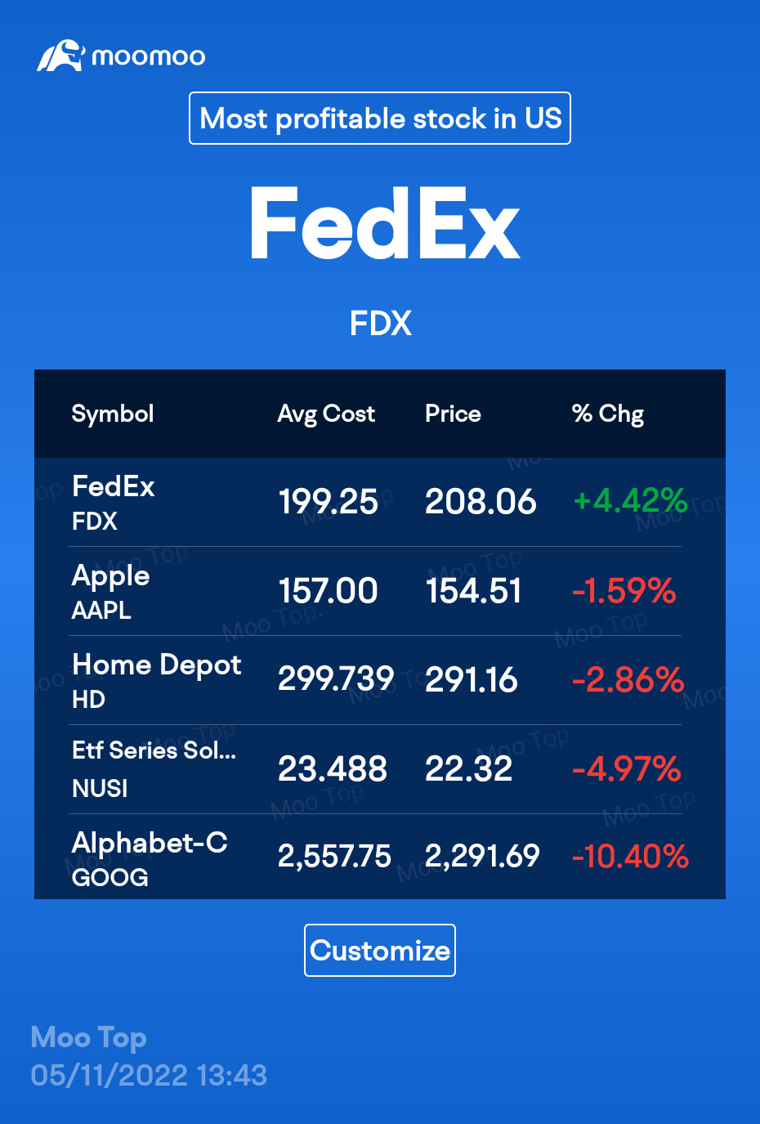The image size is (760, 1124).
Task: Open the Home Depot HD row
Action: [x=380, y=680]
